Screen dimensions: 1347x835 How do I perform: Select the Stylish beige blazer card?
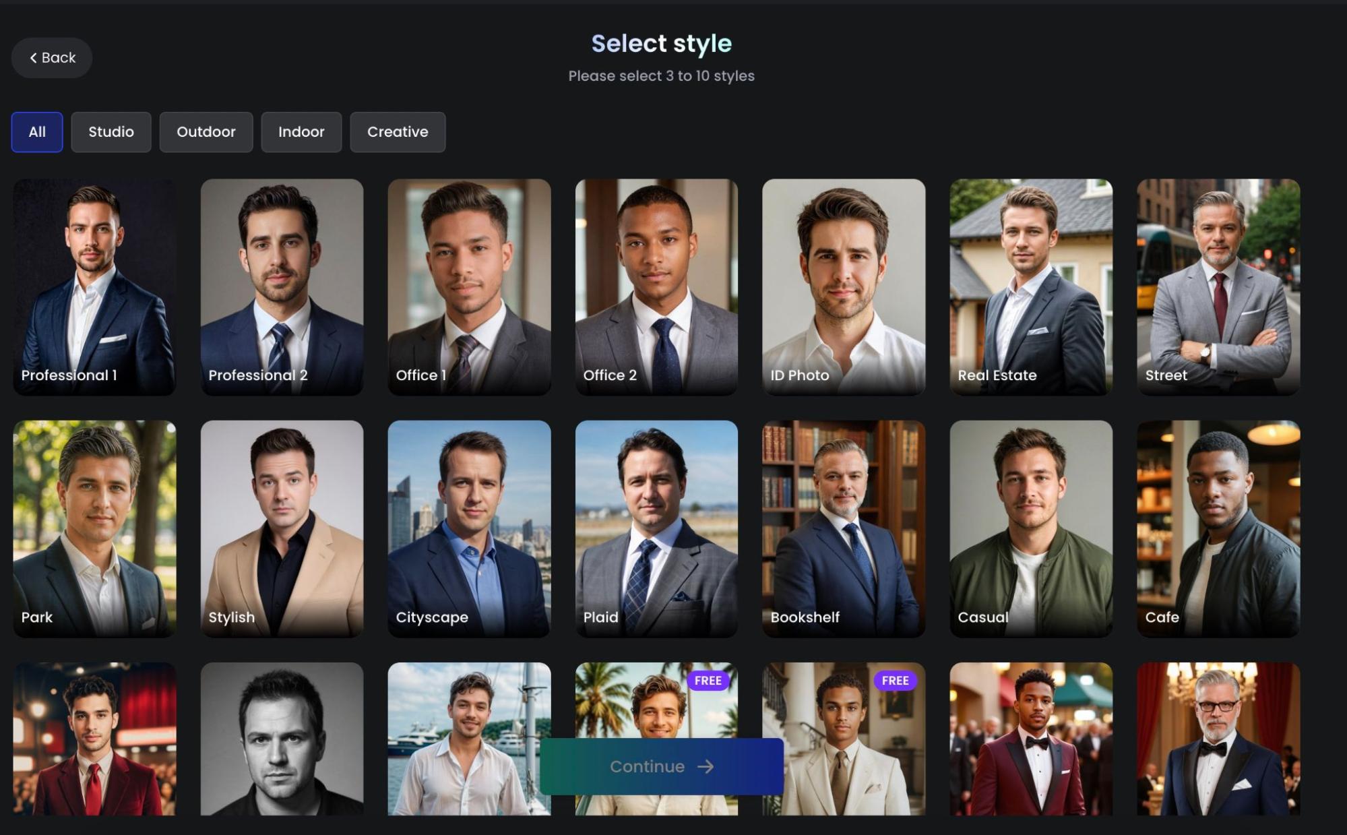coord(282,529)
